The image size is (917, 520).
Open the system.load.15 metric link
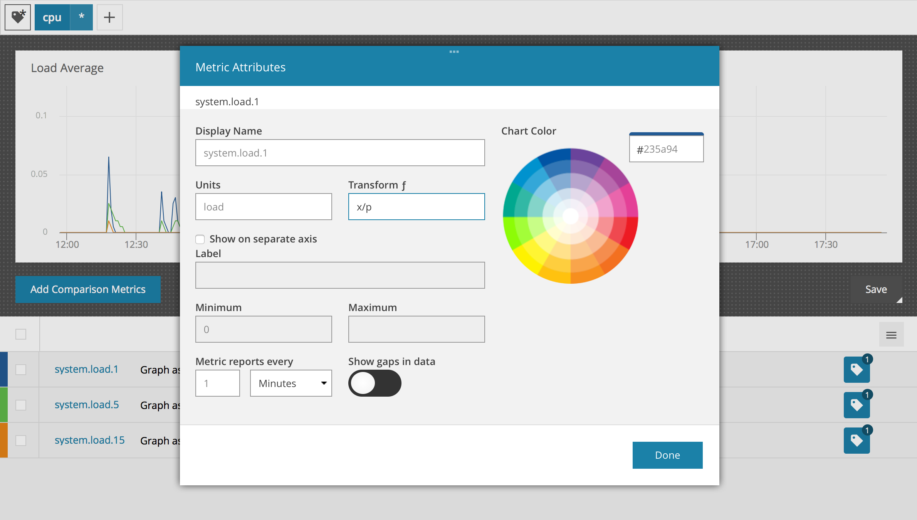90,440
